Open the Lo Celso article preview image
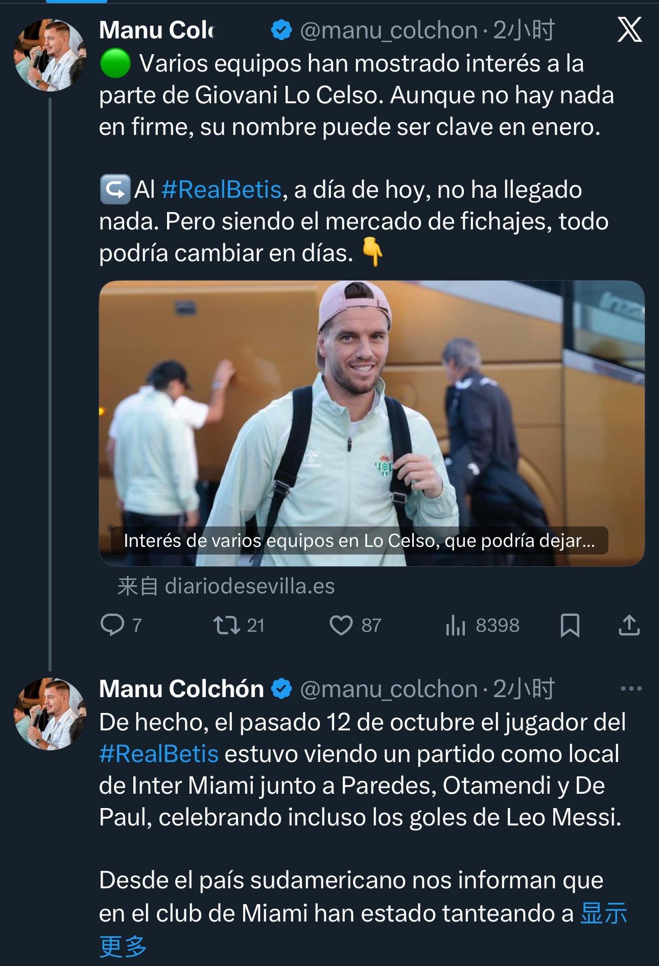The height and width of the screenshot is (966, 659). point(371,409)
